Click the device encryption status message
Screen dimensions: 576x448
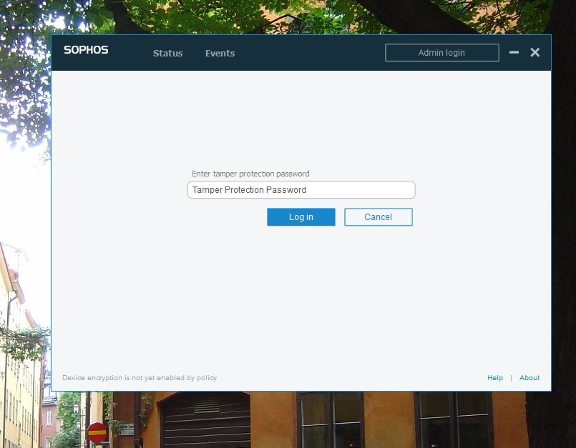coord(140,377)
